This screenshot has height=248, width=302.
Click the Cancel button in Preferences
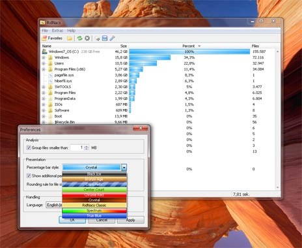tap(102, 220)
